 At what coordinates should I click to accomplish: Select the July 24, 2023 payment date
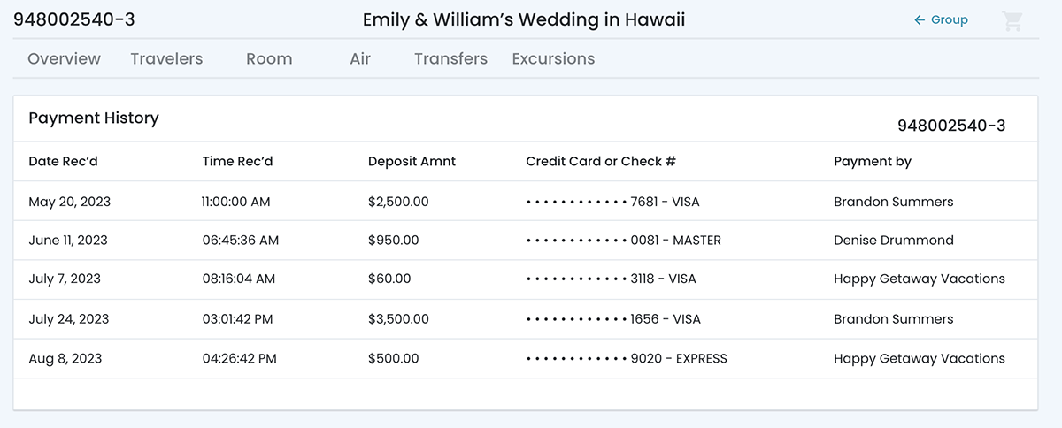69,319
